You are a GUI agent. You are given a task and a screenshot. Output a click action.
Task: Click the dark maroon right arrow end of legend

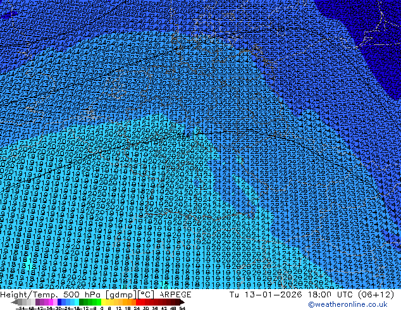pos(182,302)
